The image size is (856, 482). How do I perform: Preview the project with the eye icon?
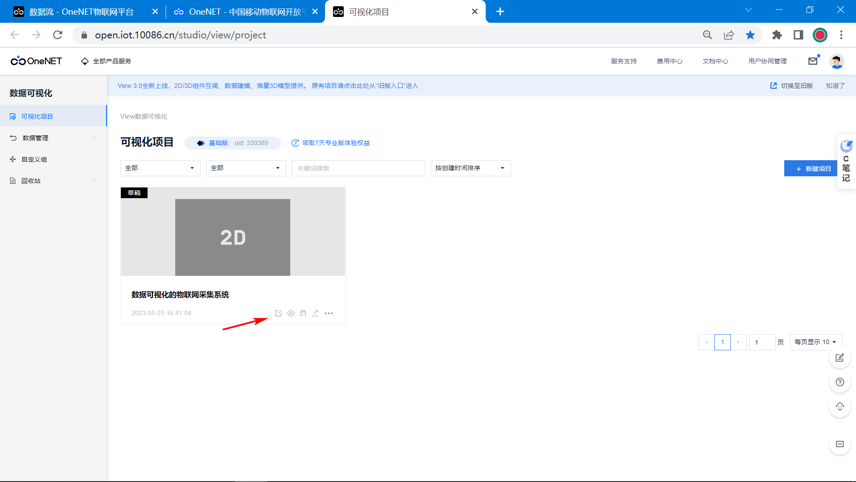coord(291,313)
